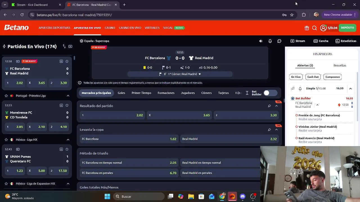Open Casino en Vivo menu
Screen dimensions: 360x202
(x=130, y=28)
